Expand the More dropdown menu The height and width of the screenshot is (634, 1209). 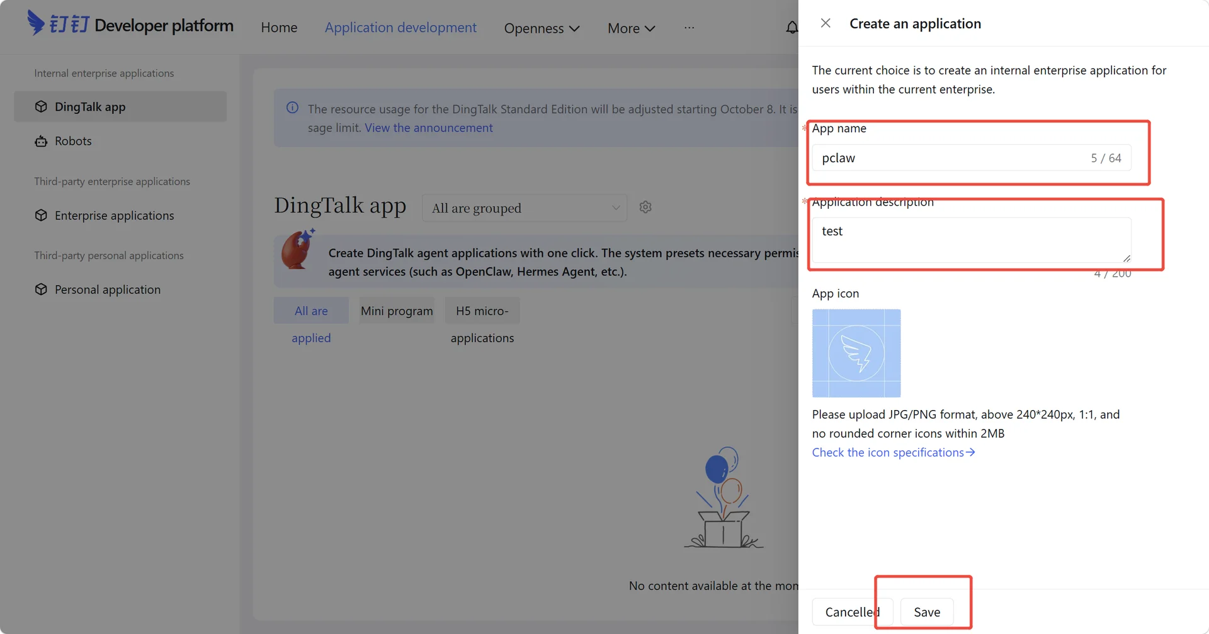point(632,28)
